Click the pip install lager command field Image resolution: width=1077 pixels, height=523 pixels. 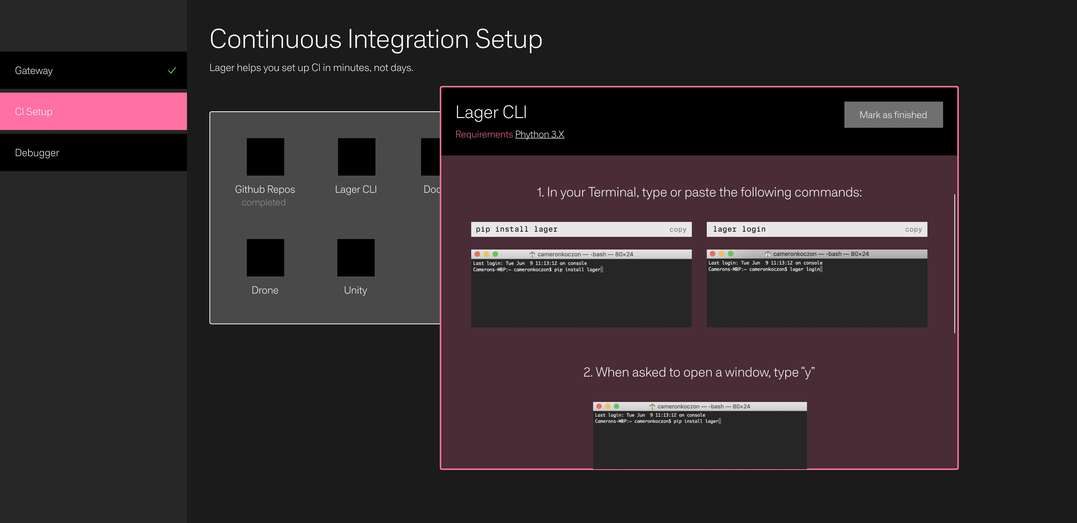point(581,229)
